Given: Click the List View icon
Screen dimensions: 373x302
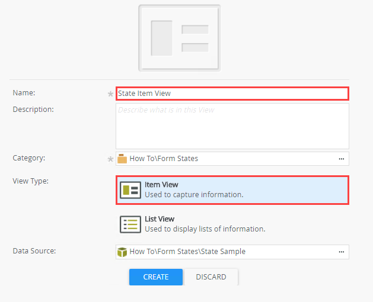Looking at the screenshot, I should tap(130, 224).
